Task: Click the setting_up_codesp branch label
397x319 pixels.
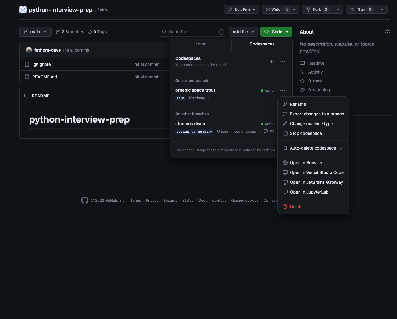Action: pyautogui.click(x=194, y=132)
